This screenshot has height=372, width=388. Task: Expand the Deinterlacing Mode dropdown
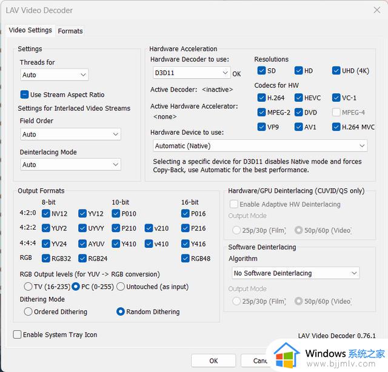tap(70, 164)
